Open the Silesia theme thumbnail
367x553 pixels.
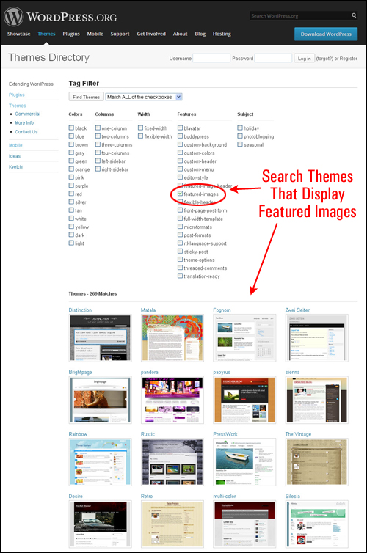[x=316, y=524]
